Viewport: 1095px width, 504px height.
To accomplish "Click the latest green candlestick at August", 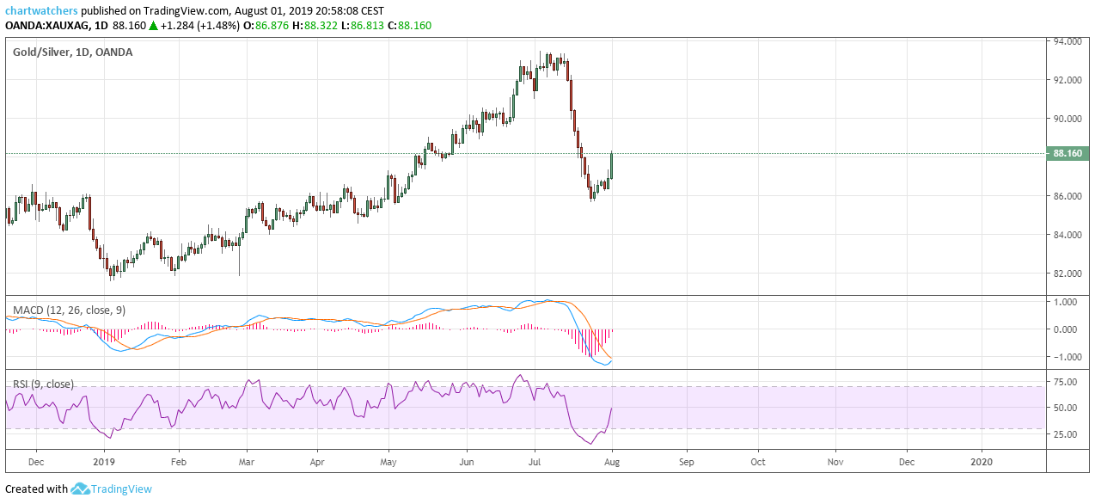I will click(x=611, y=165).
